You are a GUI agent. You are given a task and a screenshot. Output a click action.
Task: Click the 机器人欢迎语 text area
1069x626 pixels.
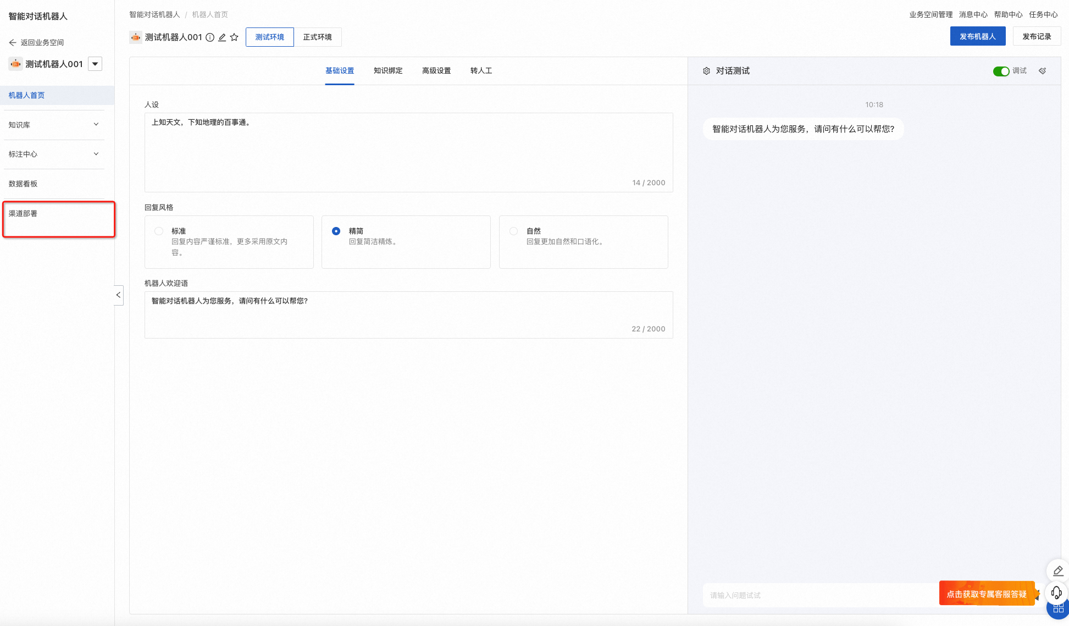click(x=409, y=315)
